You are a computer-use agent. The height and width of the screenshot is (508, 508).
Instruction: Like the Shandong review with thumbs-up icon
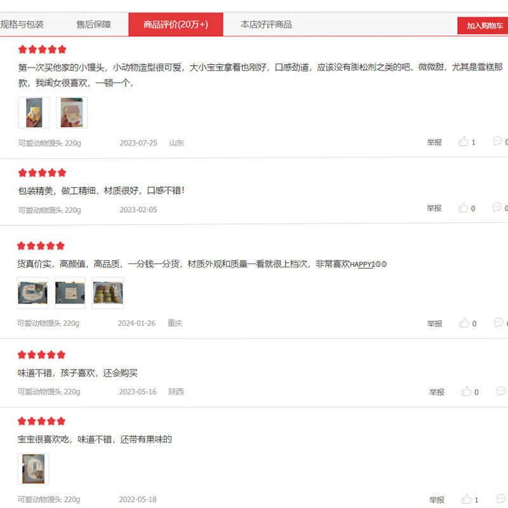464,142
